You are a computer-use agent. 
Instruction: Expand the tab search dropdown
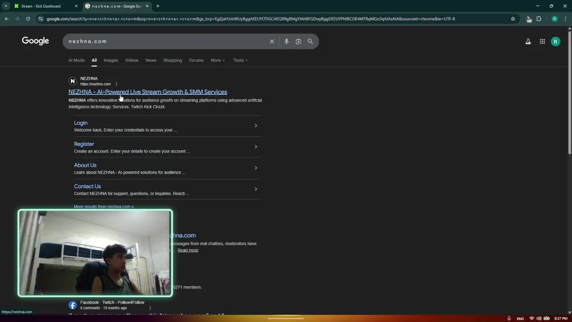pos(6,6)
